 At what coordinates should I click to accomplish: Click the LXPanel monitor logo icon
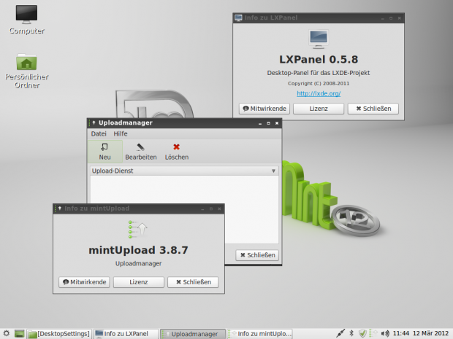coord(319,39)
